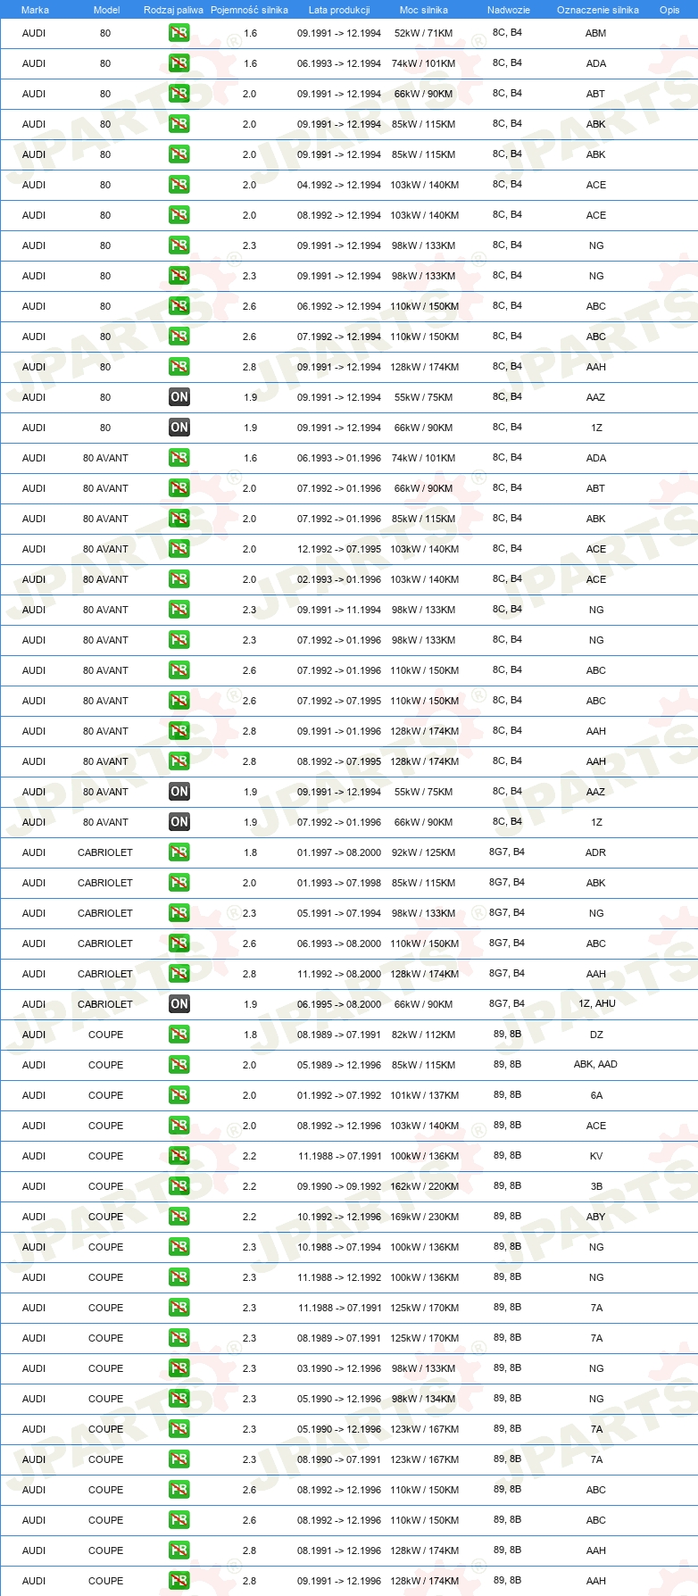Click petrol icon in 80 Avant ABK row
The width and height of the screenshot is (698, 1596).
179,519
